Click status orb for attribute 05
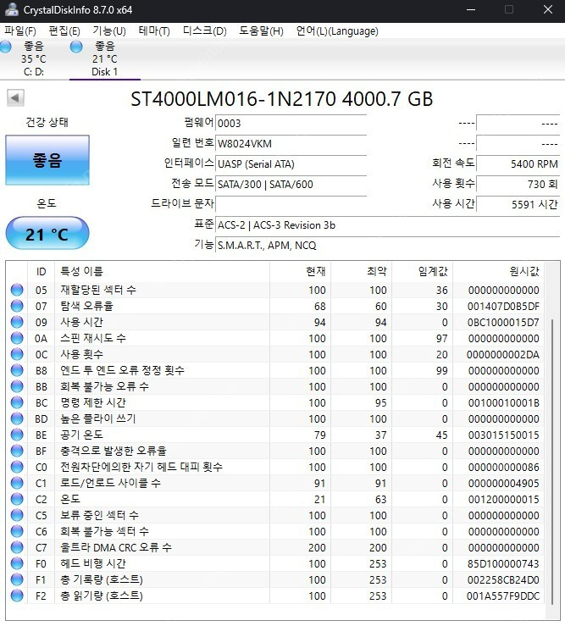The height and width of the screenshot is (626, 565). [17, 290]
